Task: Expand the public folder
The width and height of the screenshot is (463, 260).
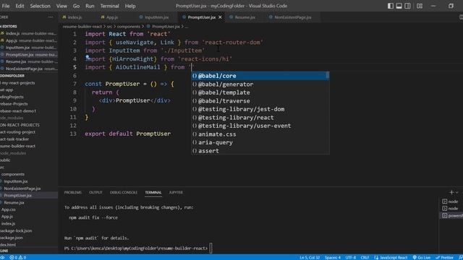Action: point(29,160)
